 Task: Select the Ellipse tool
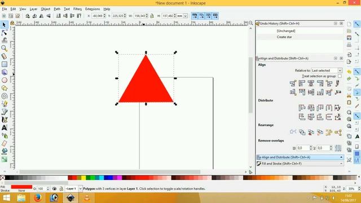click(4, 80)
